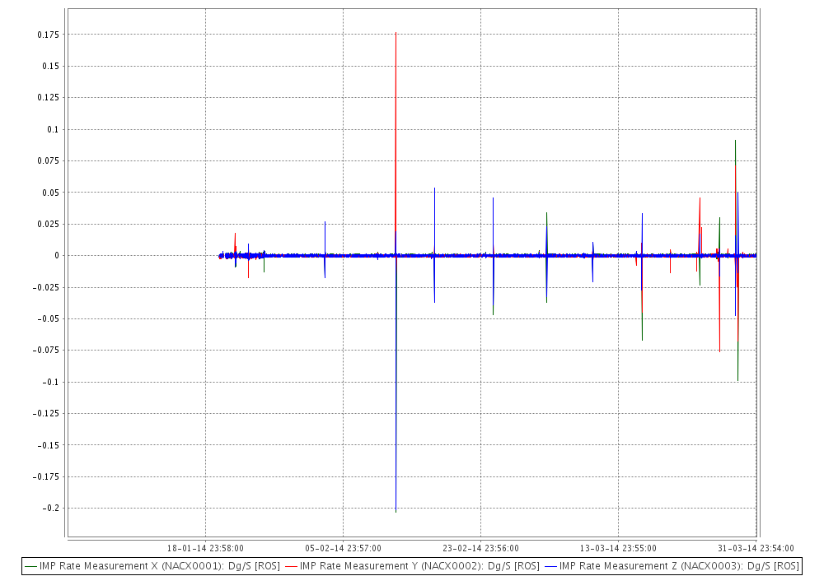Click y-axis value -0.125
This screenshot has width=824, height=576.
46,413
